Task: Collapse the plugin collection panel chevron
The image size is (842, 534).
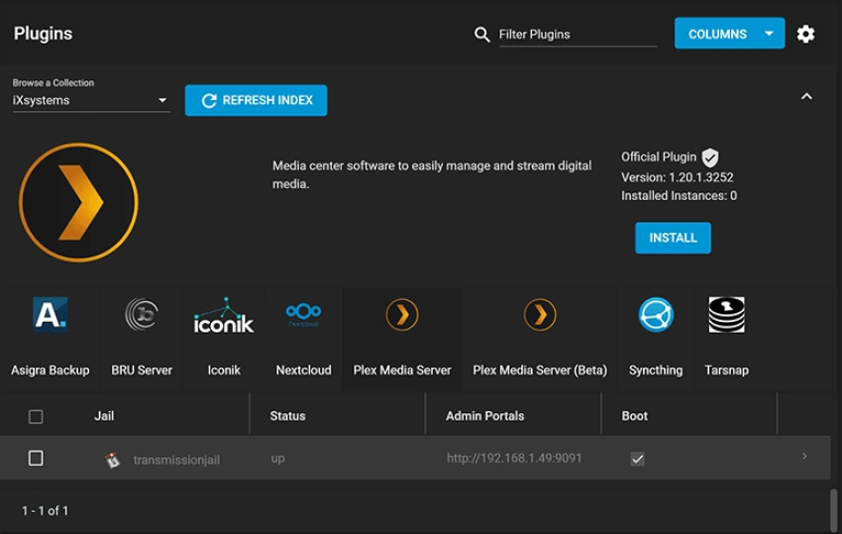Action: pos(806,97)
